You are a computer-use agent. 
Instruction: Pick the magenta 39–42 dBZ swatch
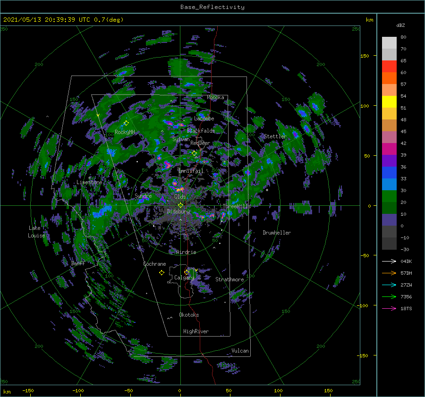tap(389, 149)
